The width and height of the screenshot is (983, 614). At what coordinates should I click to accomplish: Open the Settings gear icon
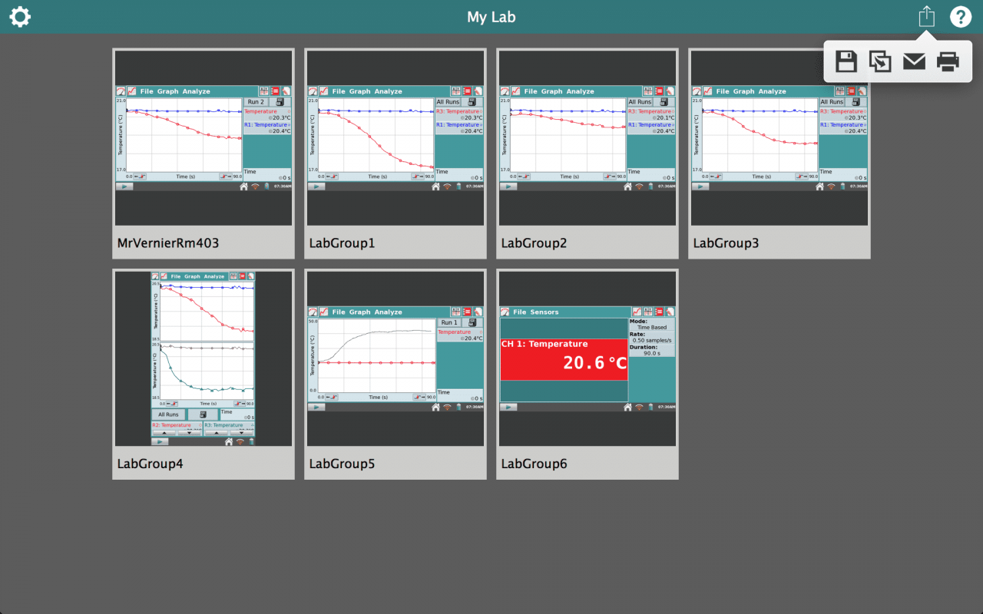[20, 16]
